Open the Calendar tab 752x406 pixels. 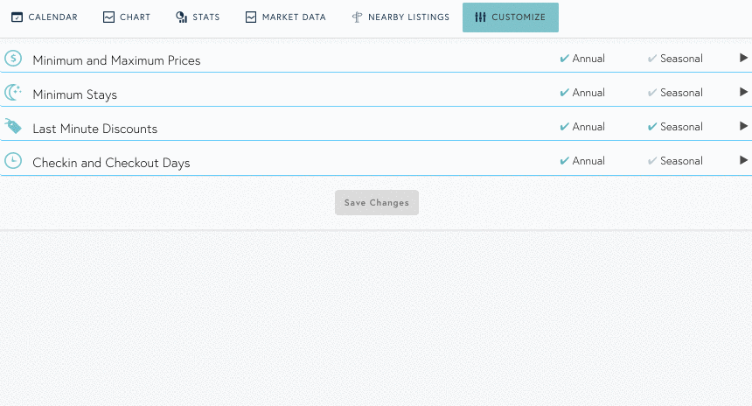click(x=44, y=17)
